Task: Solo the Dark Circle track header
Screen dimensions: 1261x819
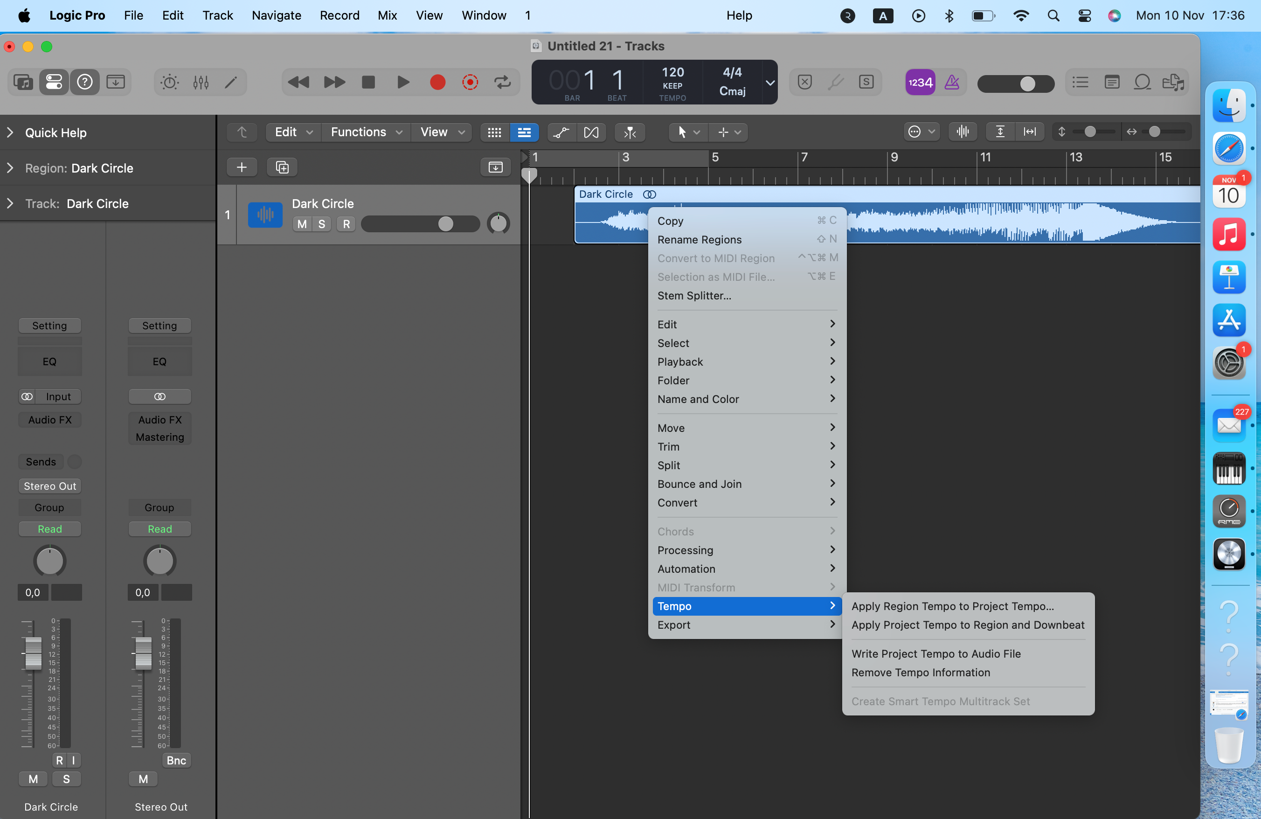Action: pyautogui.click(x=322, y=224)
